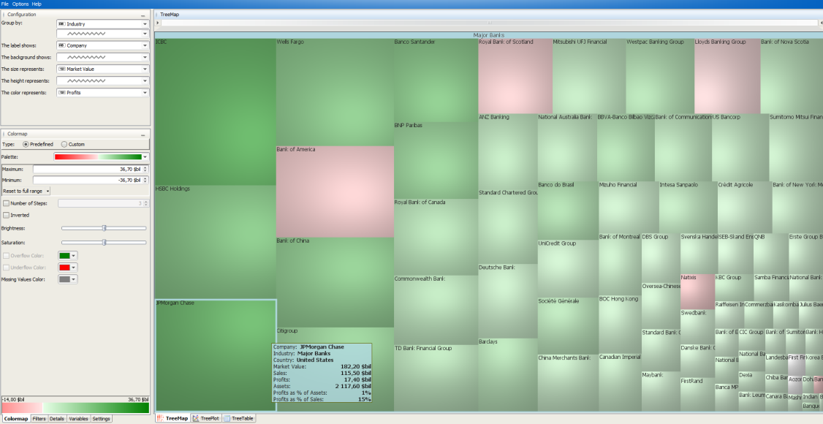Viewport: 823px width, 424px height.
Task: Open the color represents Profits dropdown
Action: tap(103, 92)
